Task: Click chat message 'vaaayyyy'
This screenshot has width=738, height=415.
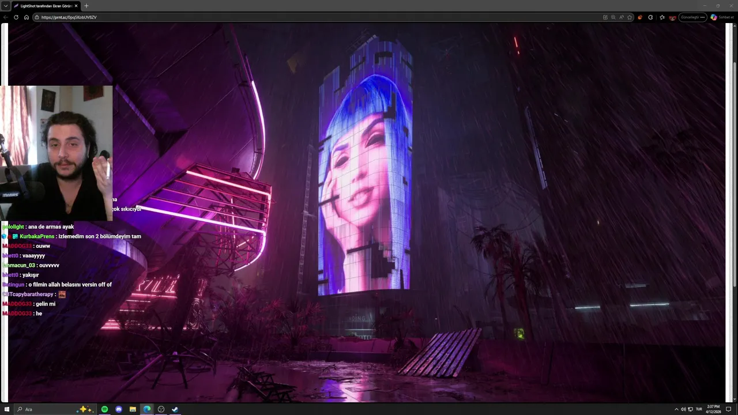Action: point(33,256)
